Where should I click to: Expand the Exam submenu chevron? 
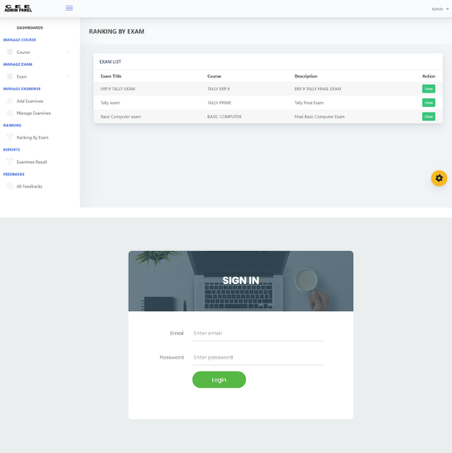[x=68, y=76]
